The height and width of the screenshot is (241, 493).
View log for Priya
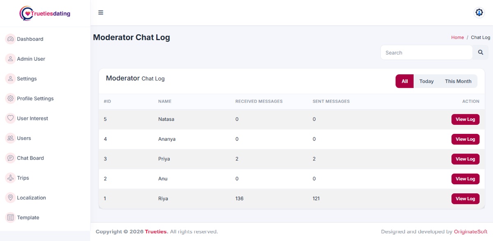coord(465,159)
